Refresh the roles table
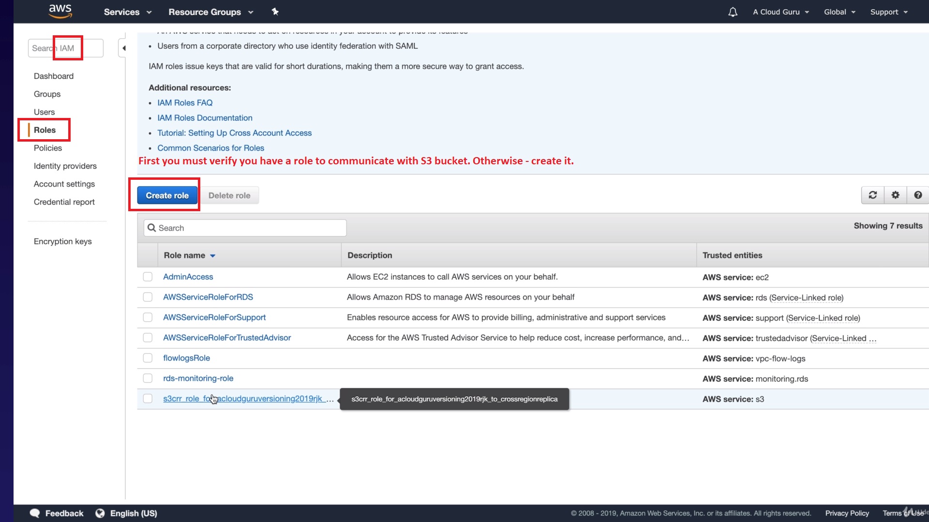The height and width of the screenshot is (522, 929). tap(872, 195)
